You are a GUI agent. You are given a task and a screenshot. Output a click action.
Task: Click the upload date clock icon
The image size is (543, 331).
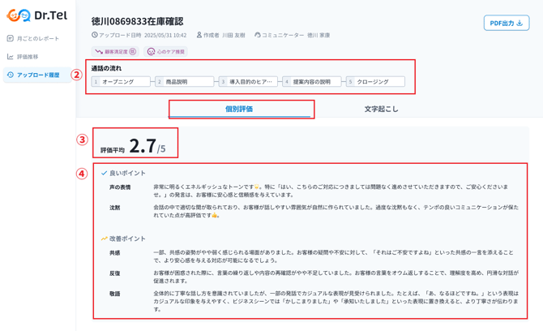95,35
